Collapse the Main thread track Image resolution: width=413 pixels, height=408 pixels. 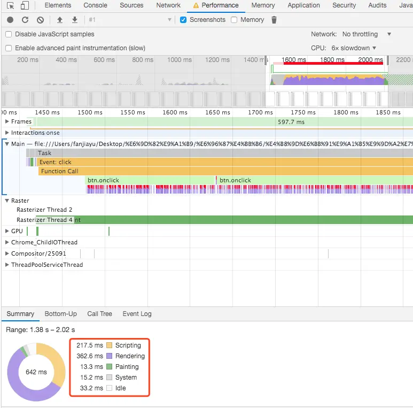point(7,144)
